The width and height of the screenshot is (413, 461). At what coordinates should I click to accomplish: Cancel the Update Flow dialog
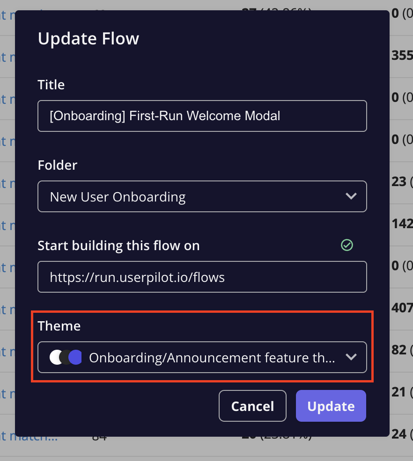click(x=252, y=406)
